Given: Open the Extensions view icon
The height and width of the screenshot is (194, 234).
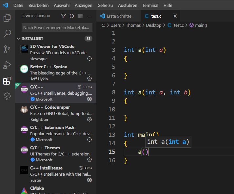Looking at the screenshot, I should [7, 81].
